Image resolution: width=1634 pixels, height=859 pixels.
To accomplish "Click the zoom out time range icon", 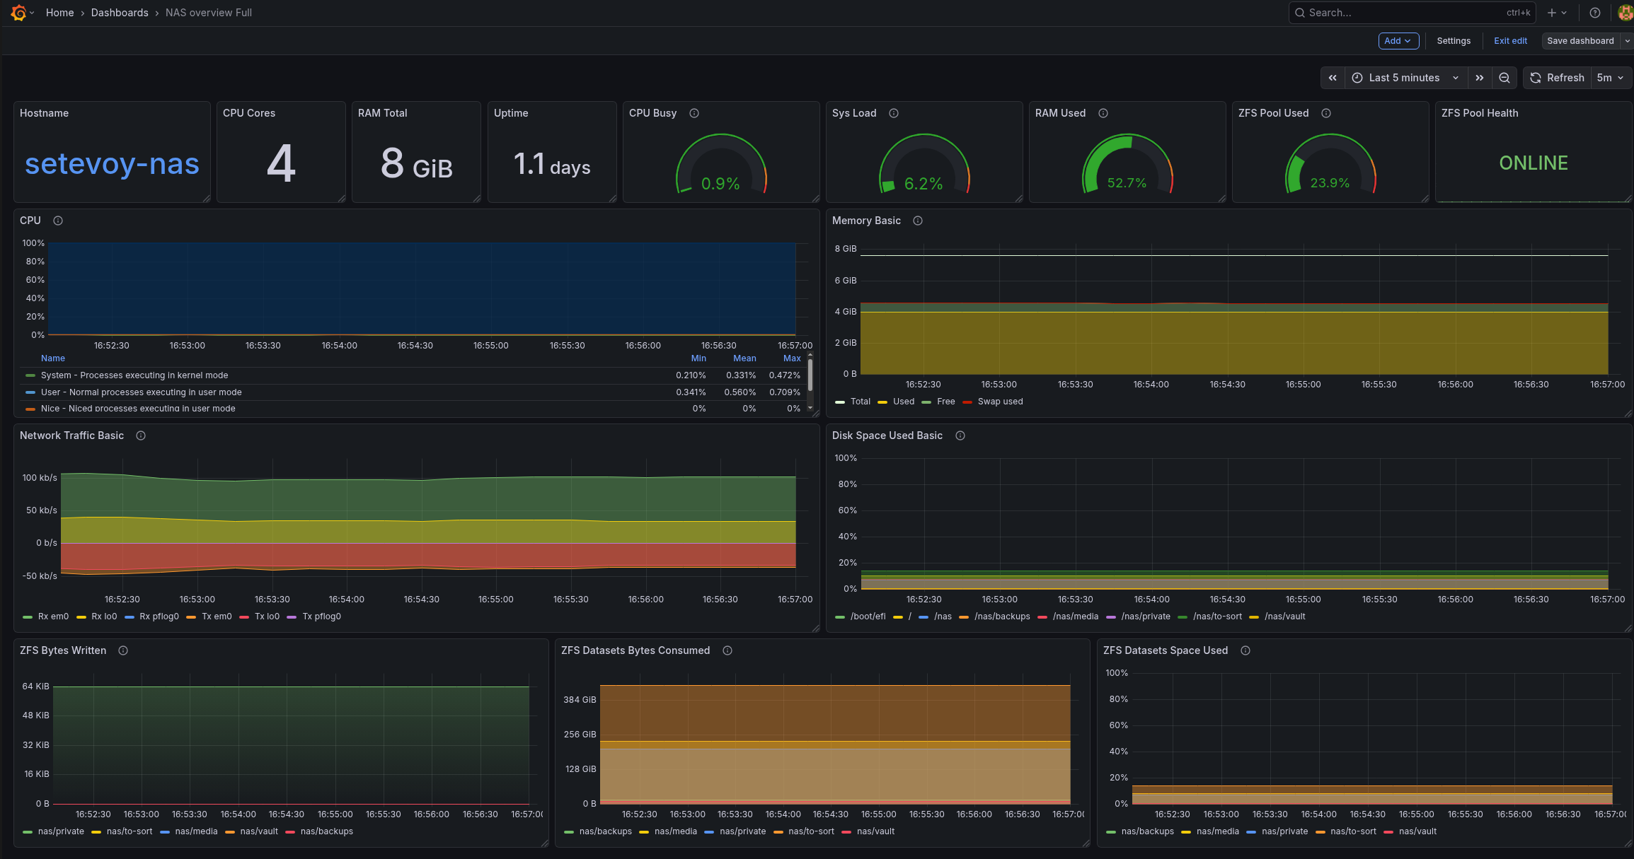I will [1504, 78].
